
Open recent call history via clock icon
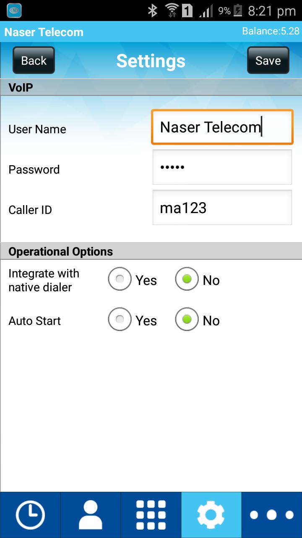(30, 514)
